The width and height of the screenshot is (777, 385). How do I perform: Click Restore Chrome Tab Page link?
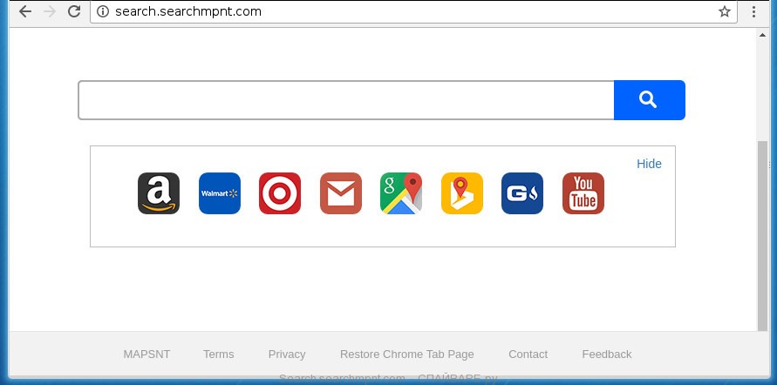tap(407, 355)
